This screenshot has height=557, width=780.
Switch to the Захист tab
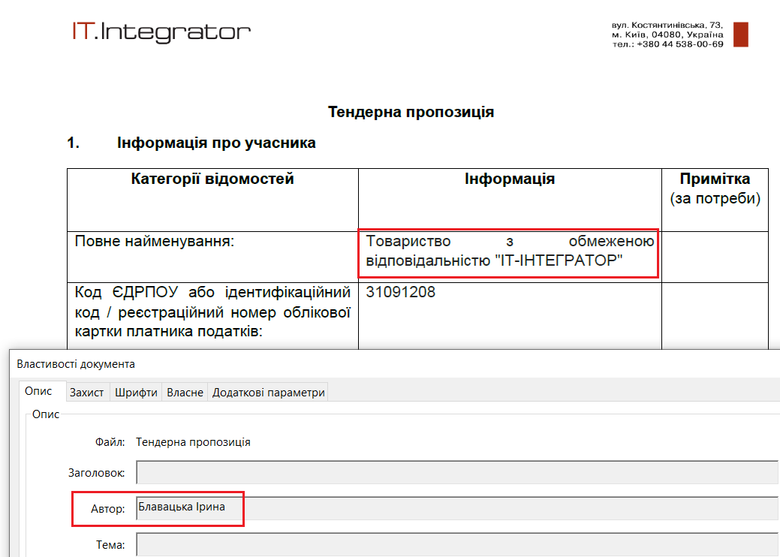86,393
